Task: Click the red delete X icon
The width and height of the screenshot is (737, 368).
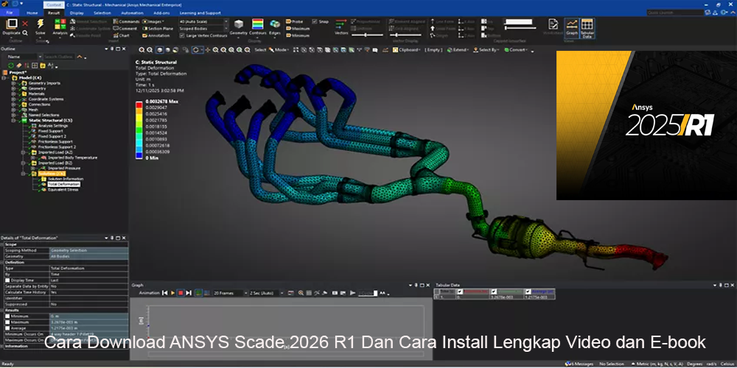Action: coord(25,24)
